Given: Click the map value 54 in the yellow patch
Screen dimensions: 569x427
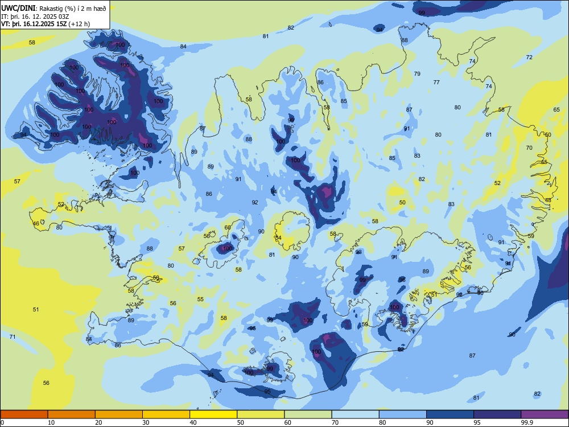Looking at the screenshot, I should coord(278,238).
